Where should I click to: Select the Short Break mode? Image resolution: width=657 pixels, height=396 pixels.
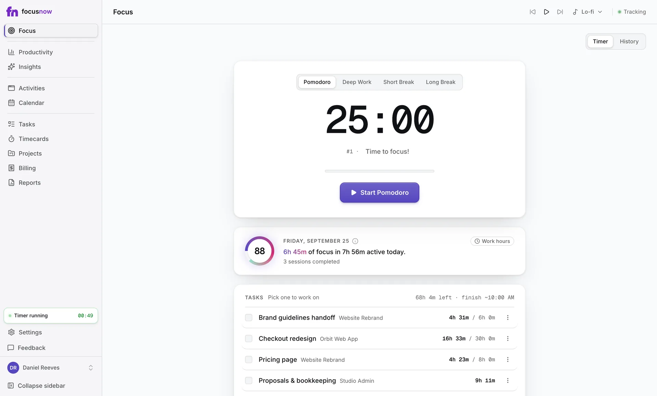pos(398,82)
